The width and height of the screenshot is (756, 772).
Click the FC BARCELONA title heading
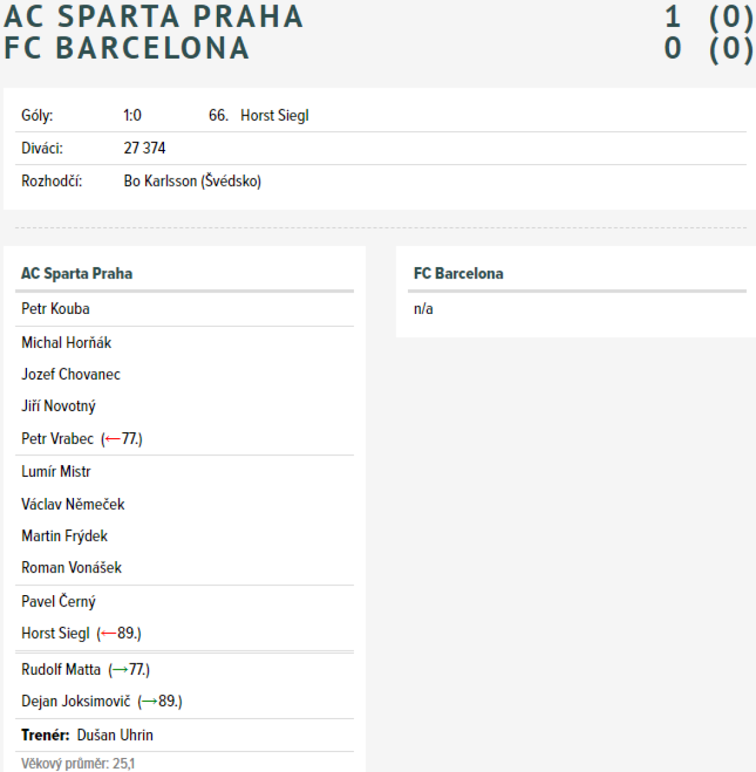tap(126, 48)
